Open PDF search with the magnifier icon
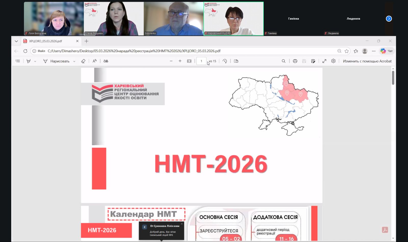Screen dimensions: 408x242 pyautogui.click(x=284, y=61)
